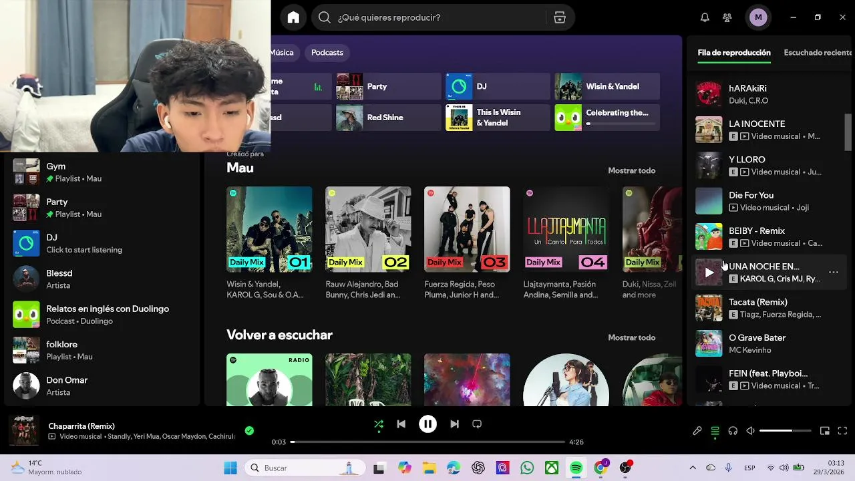Toggle saved checkmark for Chaparrita (Remix)
This screenshot has height=481, width=855.
point(249,431)
